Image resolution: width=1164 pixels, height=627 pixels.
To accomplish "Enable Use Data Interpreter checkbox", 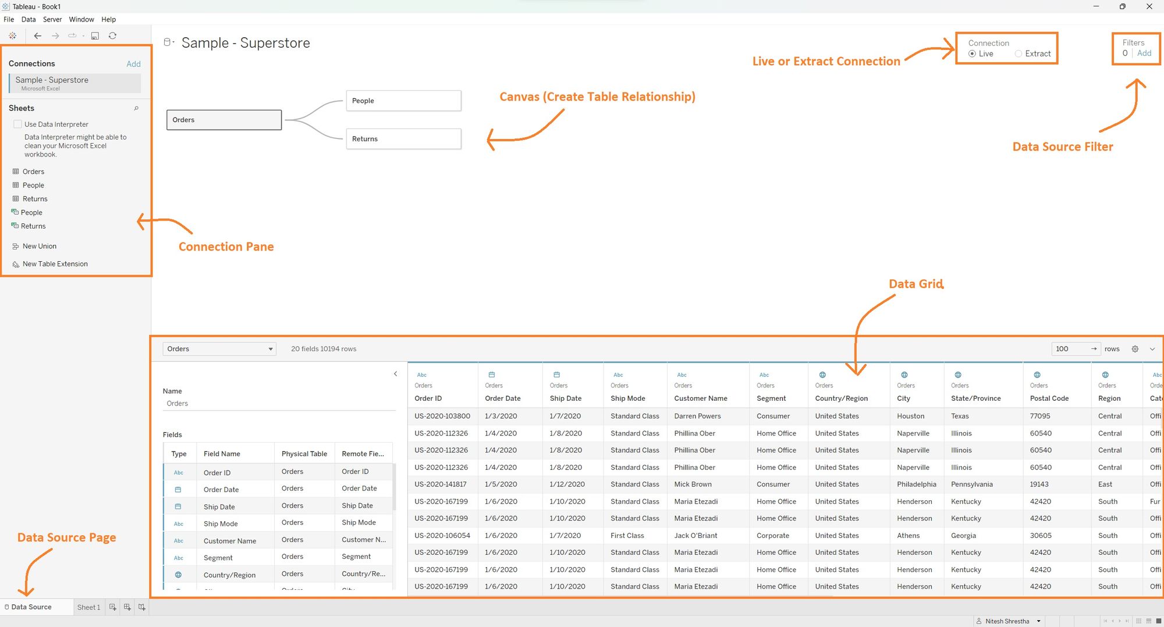I will pyautogui.click(x=17, y=124).
